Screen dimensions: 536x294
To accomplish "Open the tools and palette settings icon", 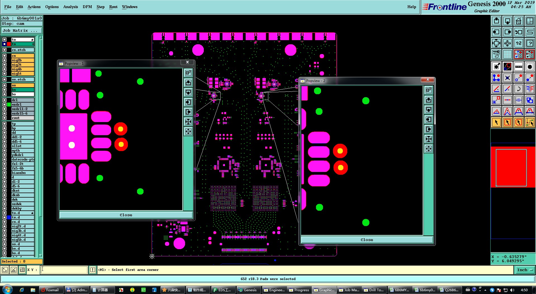I will click(496, 54).
